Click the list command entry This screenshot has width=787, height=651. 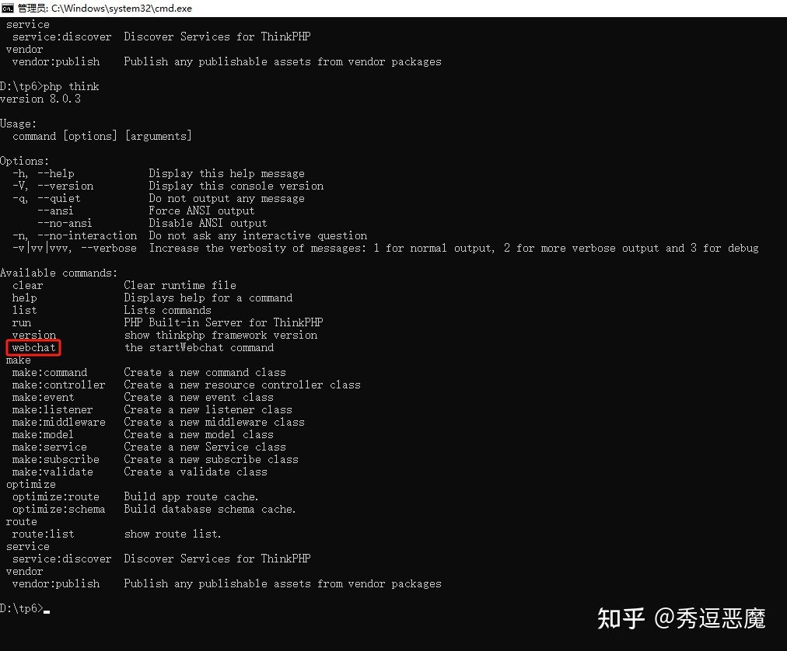coord(24,310)
